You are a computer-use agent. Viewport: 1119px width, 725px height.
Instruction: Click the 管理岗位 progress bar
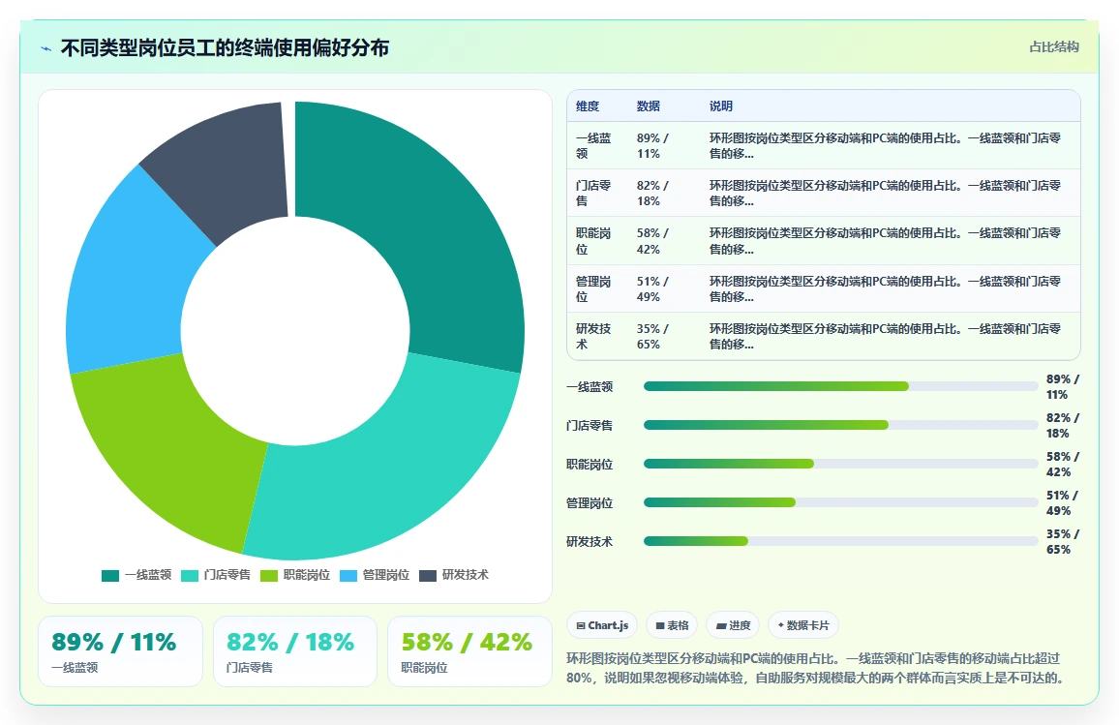[x=840, y=502]
